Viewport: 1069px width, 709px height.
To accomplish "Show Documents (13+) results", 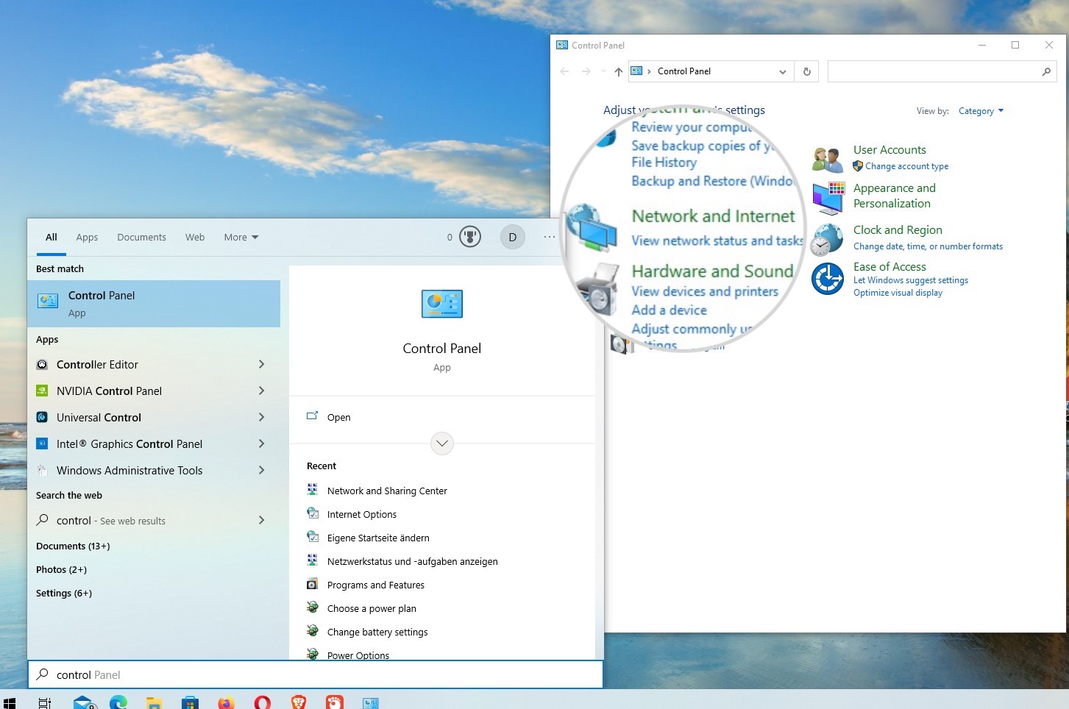I will pyautogui.click(x=73, y=546).
